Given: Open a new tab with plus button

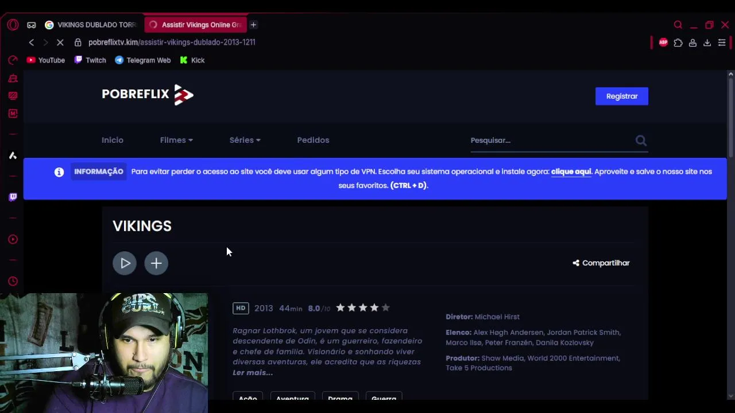Looking at the screenshot, I should click(x=253, y=25).
